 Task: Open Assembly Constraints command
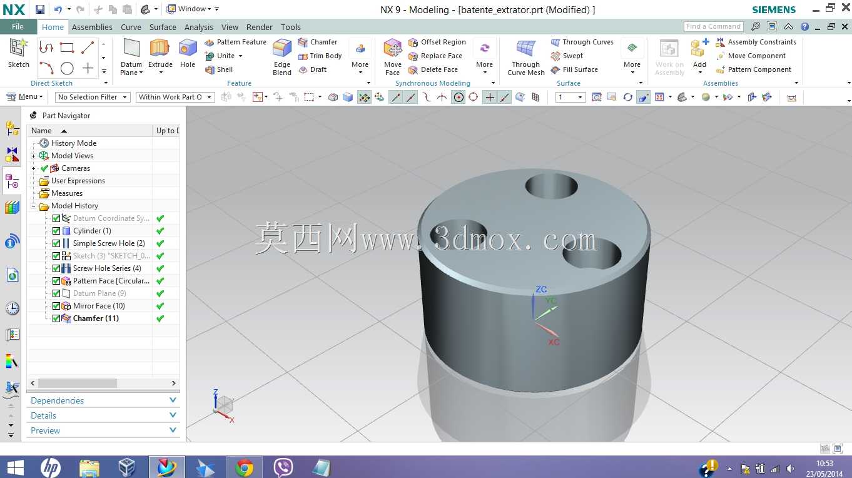point(756,42)
